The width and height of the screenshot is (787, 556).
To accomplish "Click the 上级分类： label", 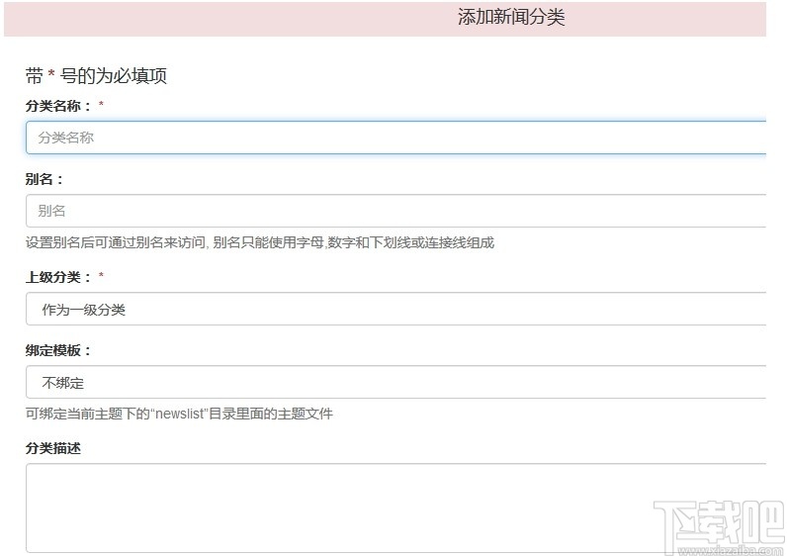I will [58, 277].
